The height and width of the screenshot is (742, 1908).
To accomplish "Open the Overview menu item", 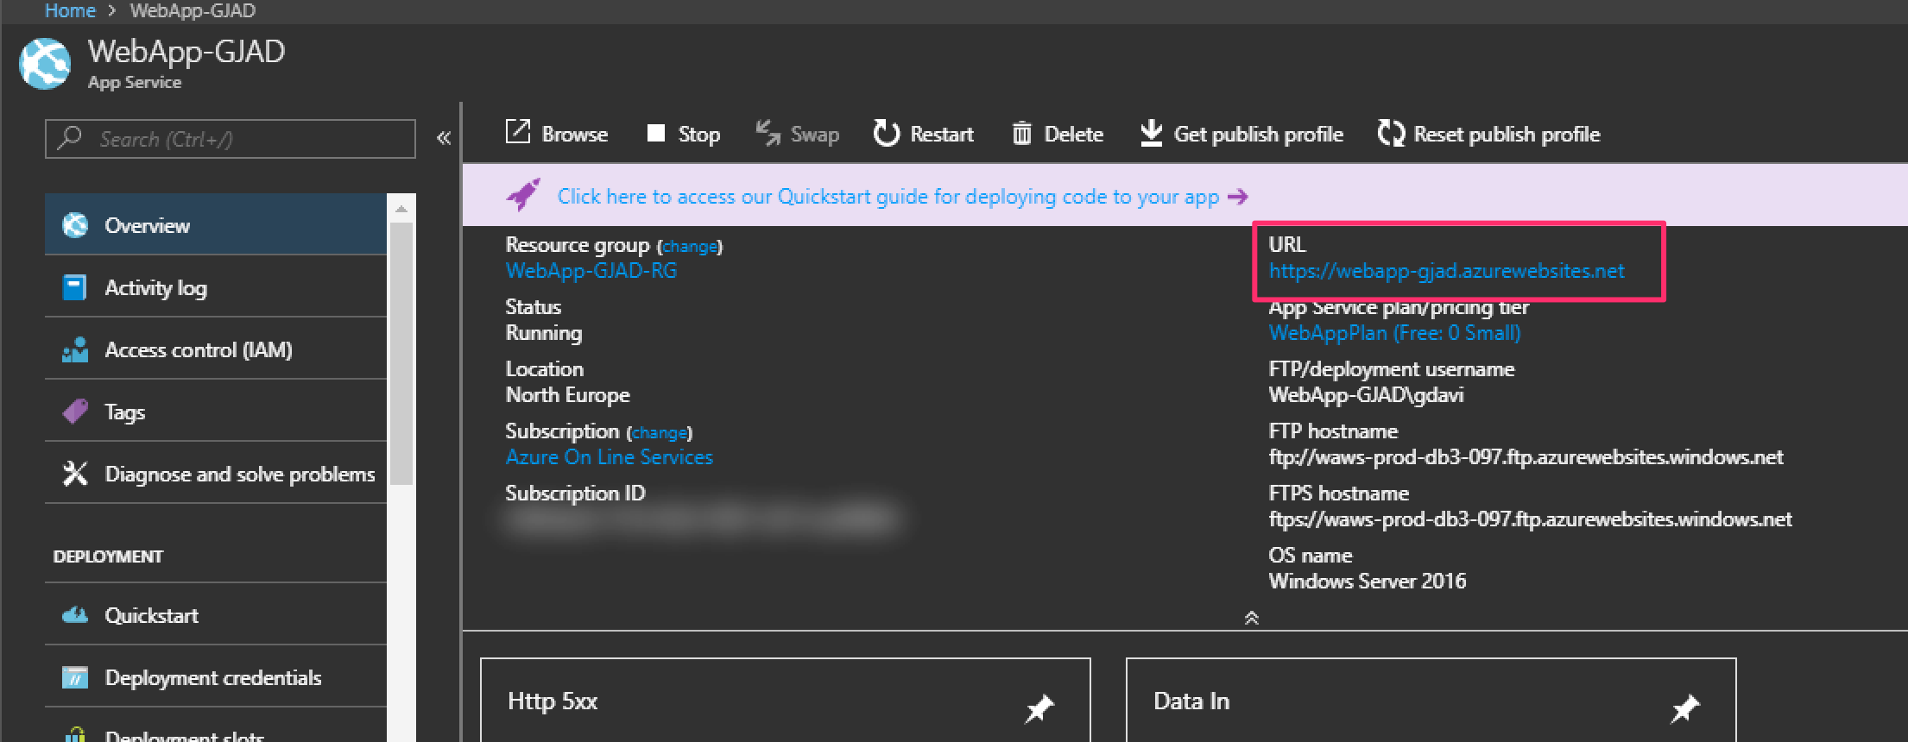I will pyautogui.click(x=216, y=225).
